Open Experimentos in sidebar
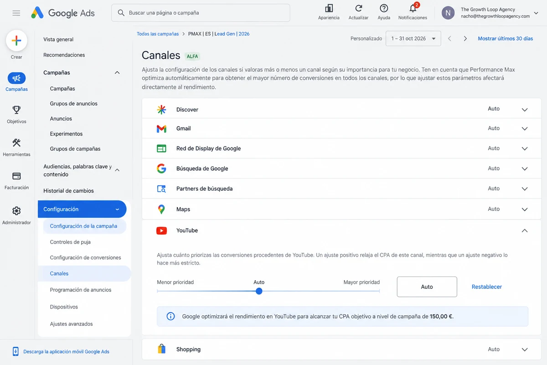 coord(67,134)
